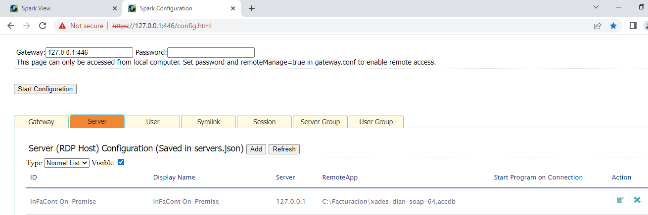
Task: Select the Server tab
Action: point(97,121)
